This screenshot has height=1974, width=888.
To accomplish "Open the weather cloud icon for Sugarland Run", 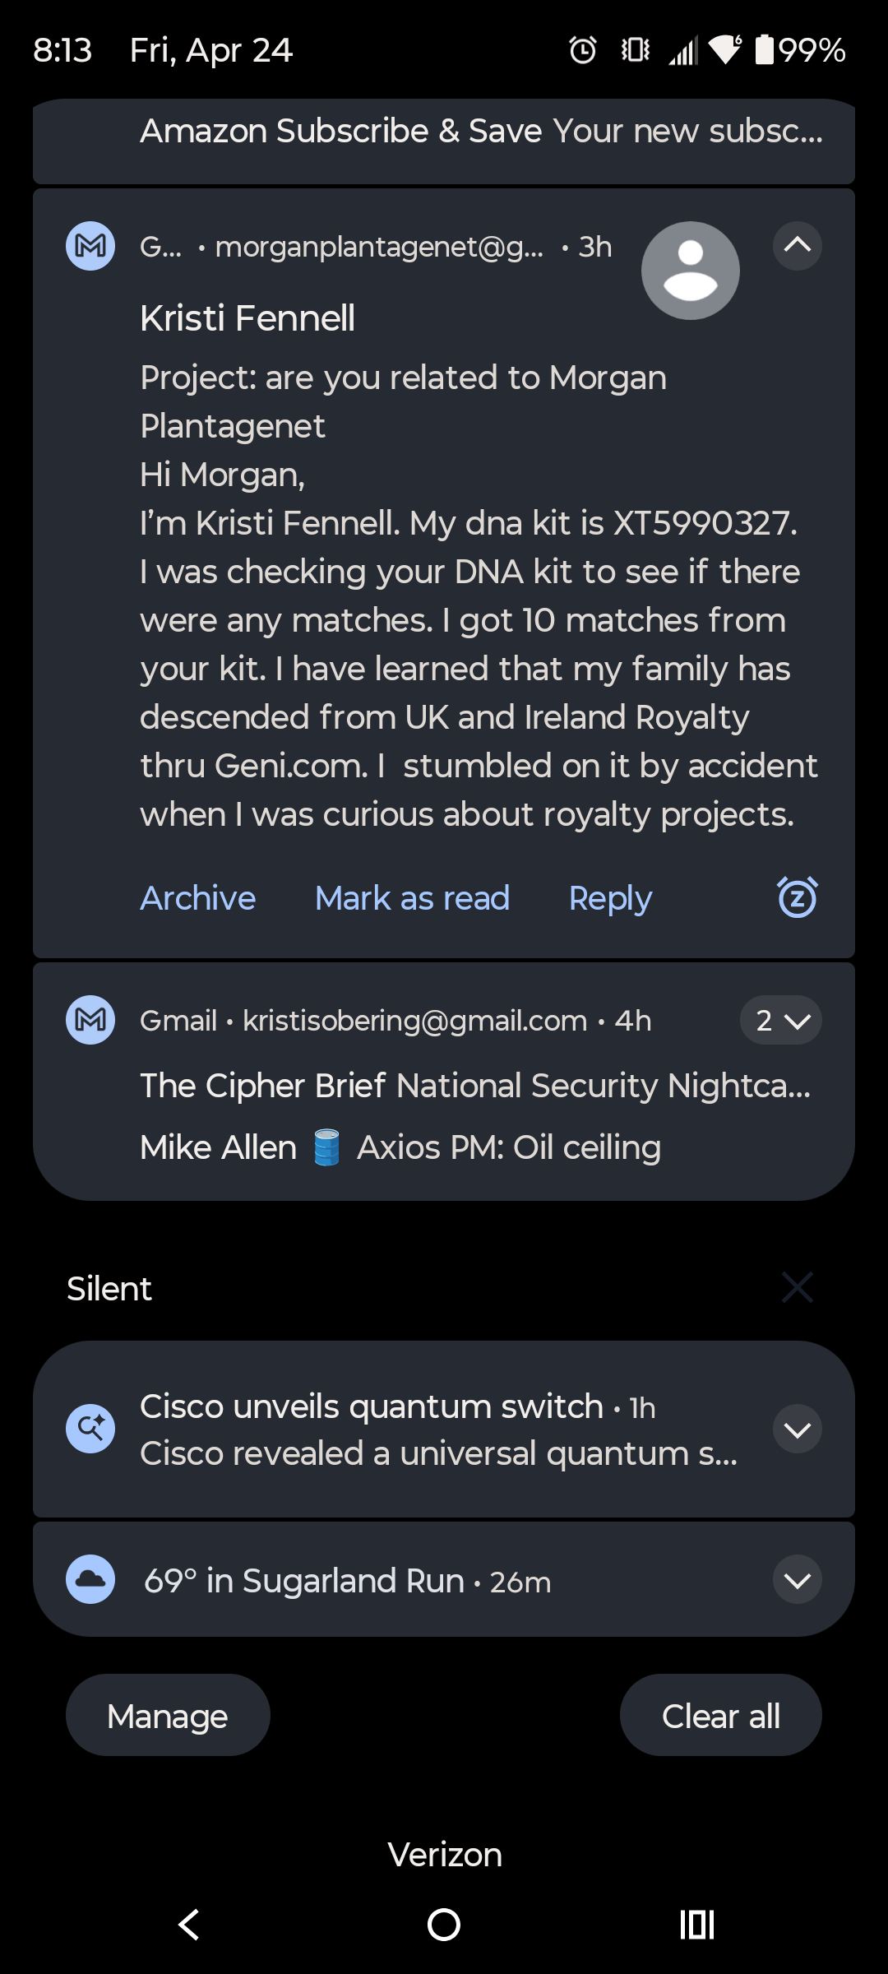I will [x=90, y=1580].
